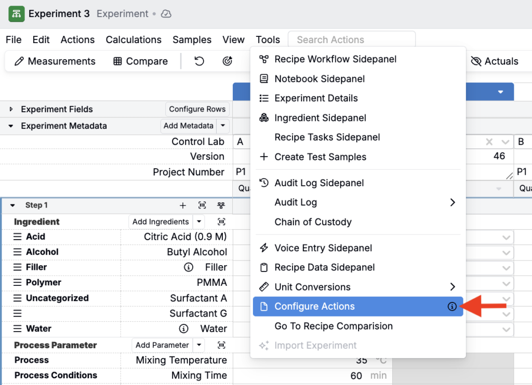532x385 pixels.
Task: Click the drag handle icon for Acid row
Action: pos(18,237)
